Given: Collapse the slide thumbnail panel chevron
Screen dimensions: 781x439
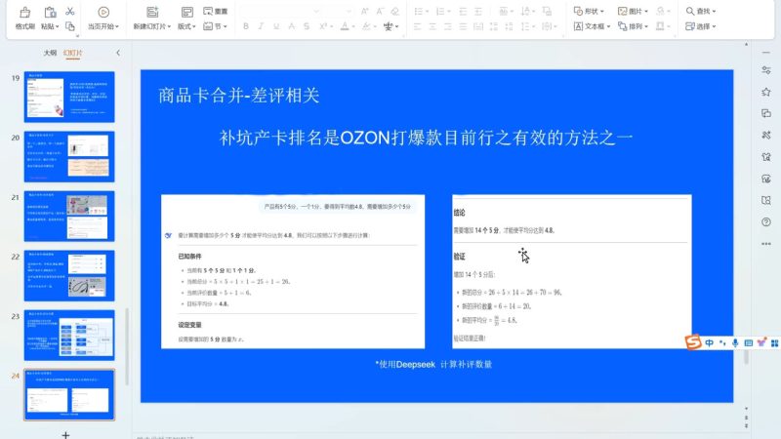Looking at the screenshot, I should pos(118,53).
